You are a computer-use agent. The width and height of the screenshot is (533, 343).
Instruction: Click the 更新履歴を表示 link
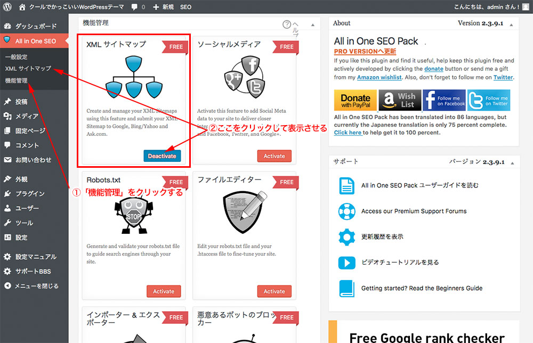(x=382, y=236)
